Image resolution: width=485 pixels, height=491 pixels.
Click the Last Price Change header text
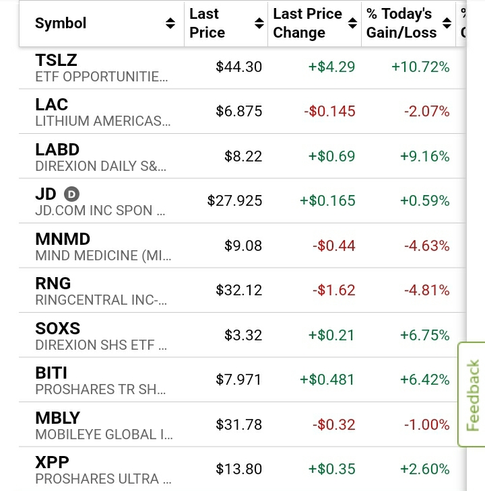(307, 24)
